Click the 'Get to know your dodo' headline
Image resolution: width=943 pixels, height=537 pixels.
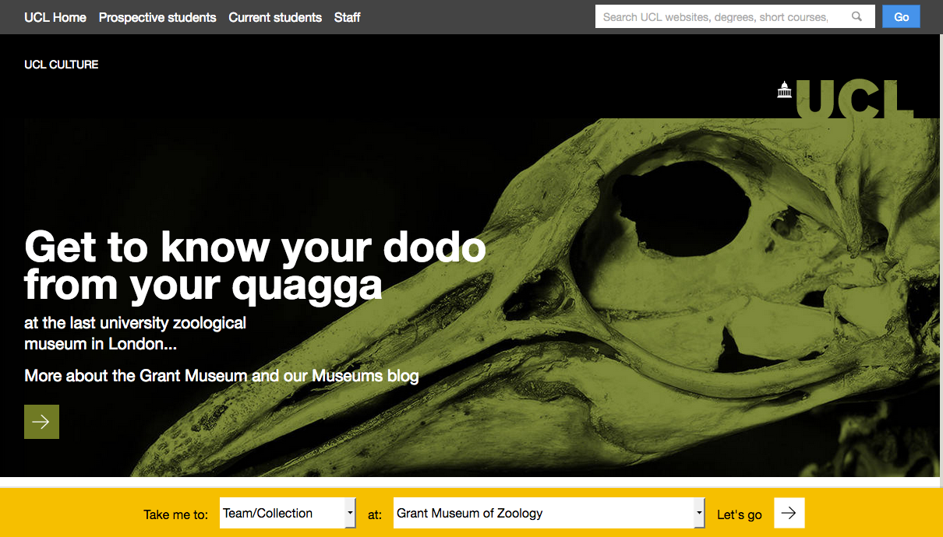pyautogui.click(x=255, y=266)
